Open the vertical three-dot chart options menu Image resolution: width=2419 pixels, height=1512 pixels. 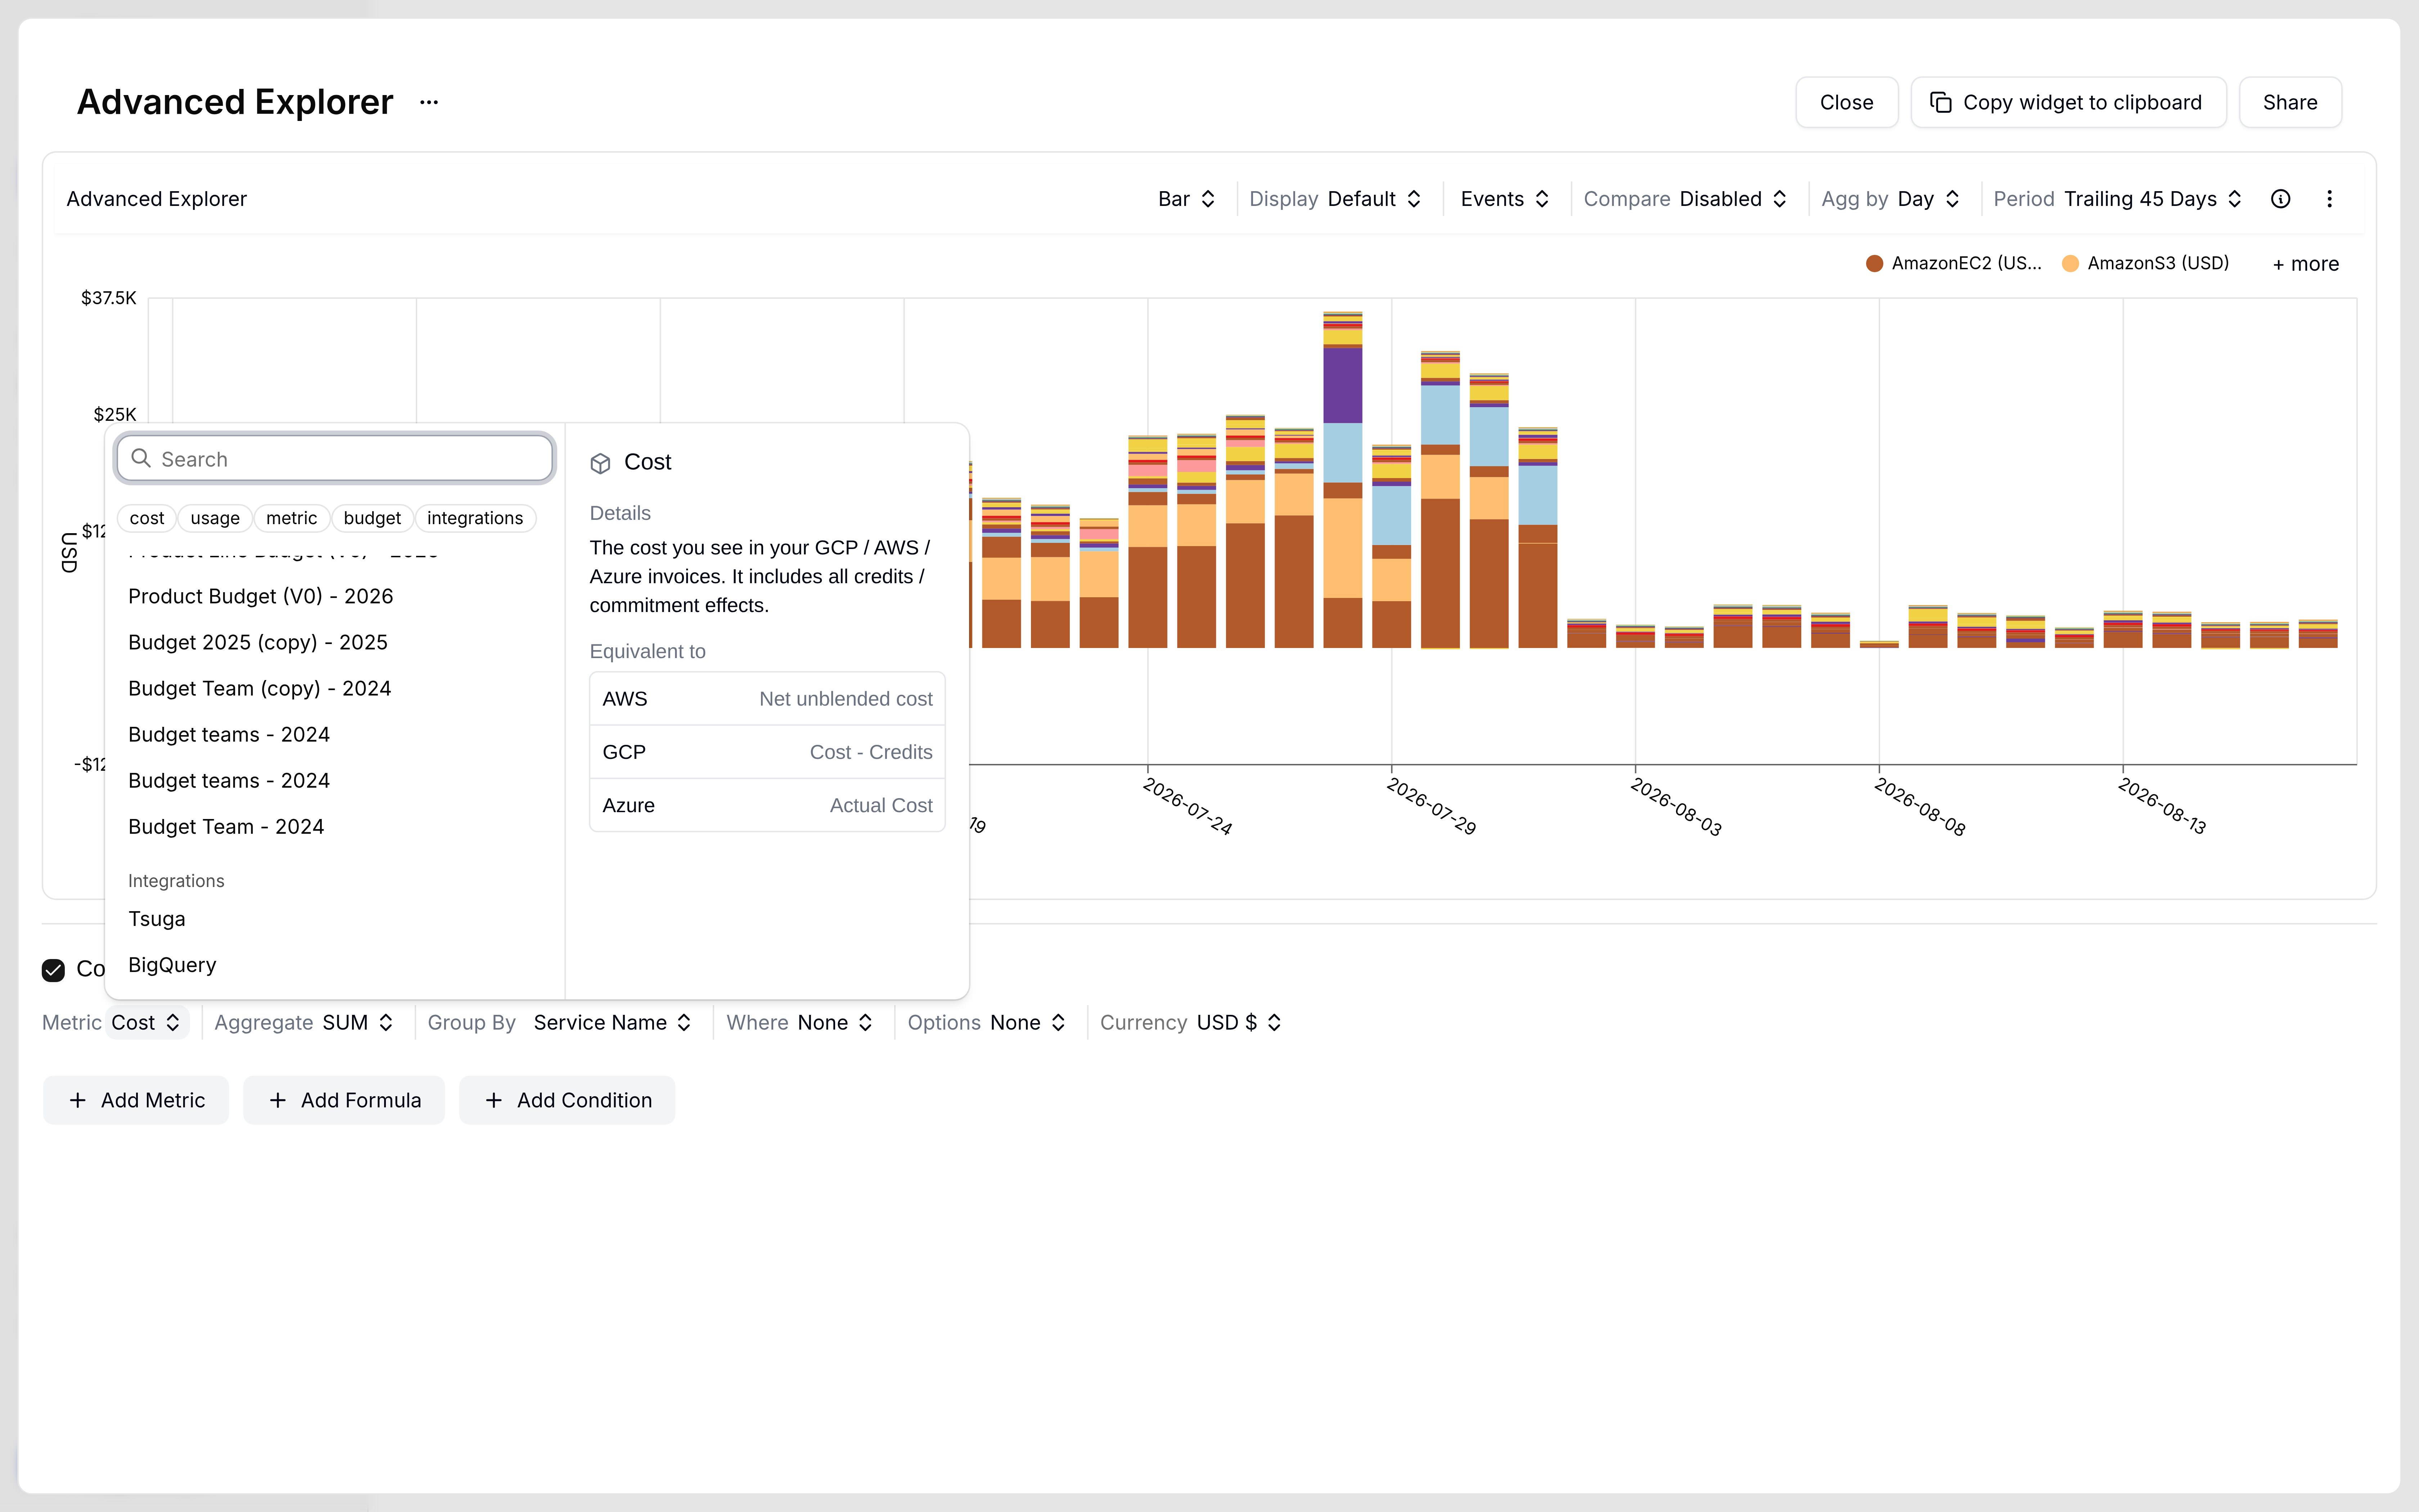click(2329, 199)
